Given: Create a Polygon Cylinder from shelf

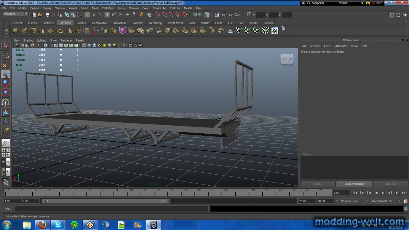Looking at the screenshot, I should tap(33, 31).
